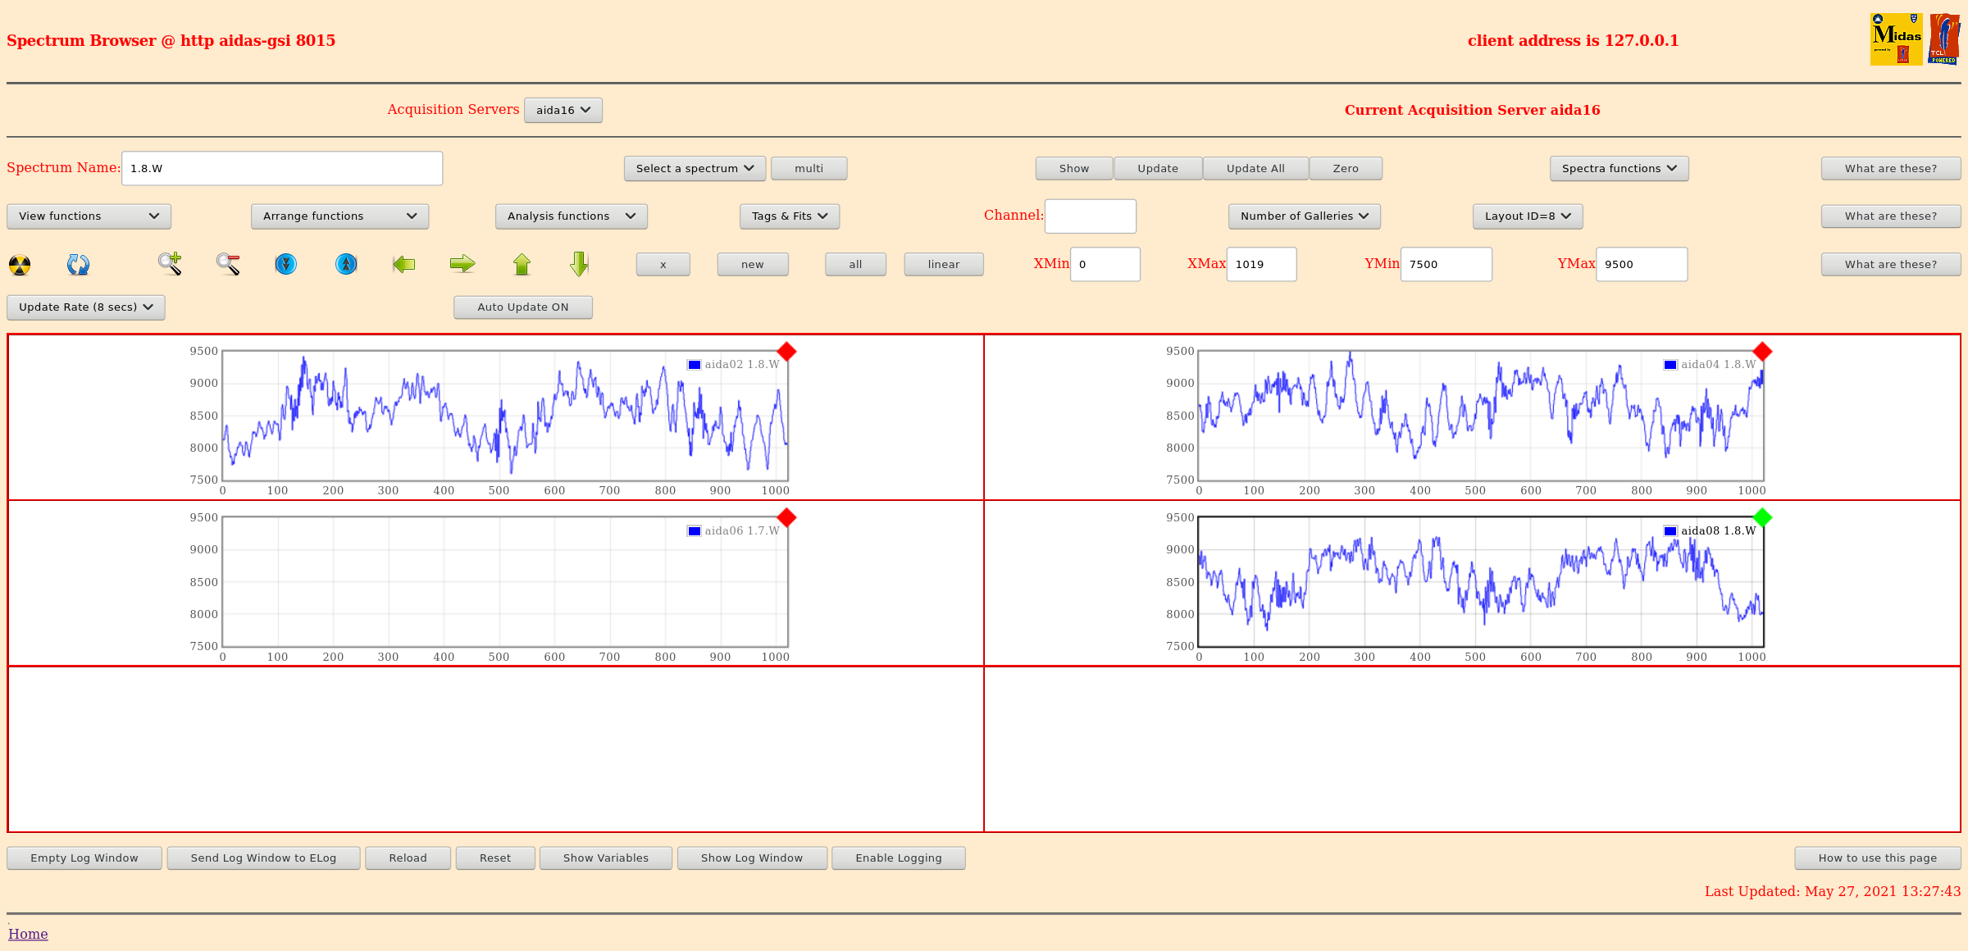The width and height of the screenshot is (1968, 951).
Task: Click the blue circular refresh arrows icon
Action: click(x=78, y=264)
